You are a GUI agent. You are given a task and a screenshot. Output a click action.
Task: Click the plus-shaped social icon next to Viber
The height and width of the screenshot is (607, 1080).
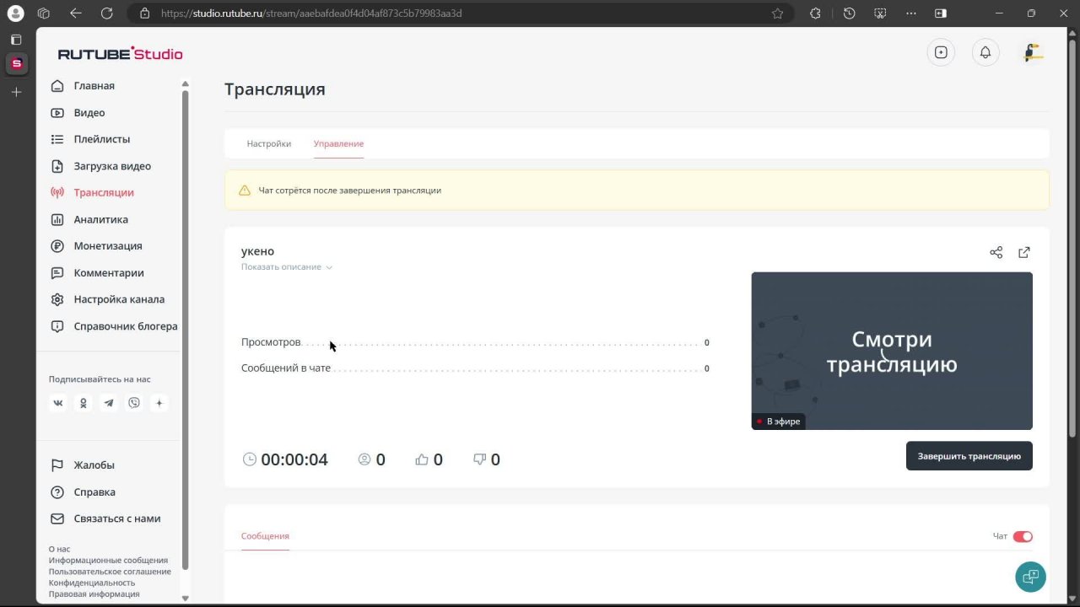coord(159,403)
